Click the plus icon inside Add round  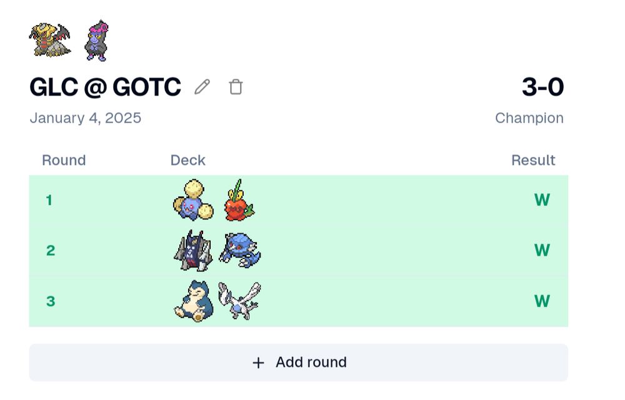point(258,362)
